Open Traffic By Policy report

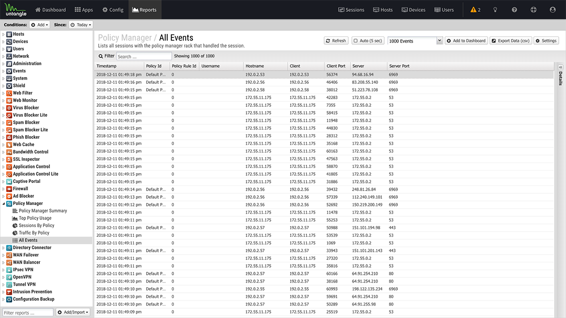point(34,233)
